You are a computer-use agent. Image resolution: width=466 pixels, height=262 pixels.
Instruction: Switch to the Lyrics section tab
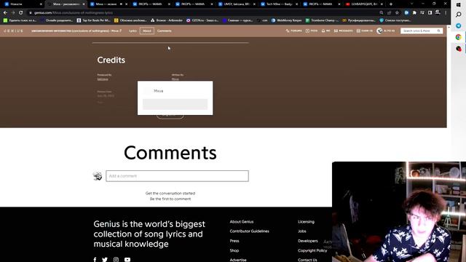pos(133,31)
